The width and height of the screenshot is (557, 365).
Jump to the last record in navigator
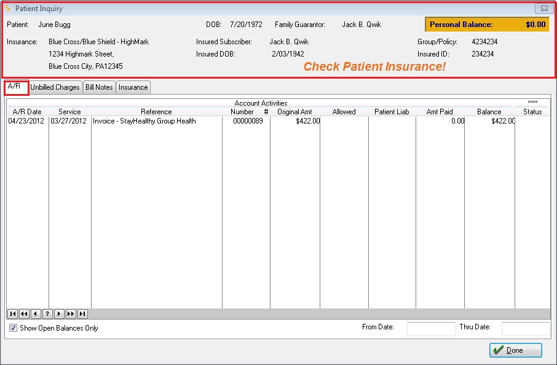point(82,314)
